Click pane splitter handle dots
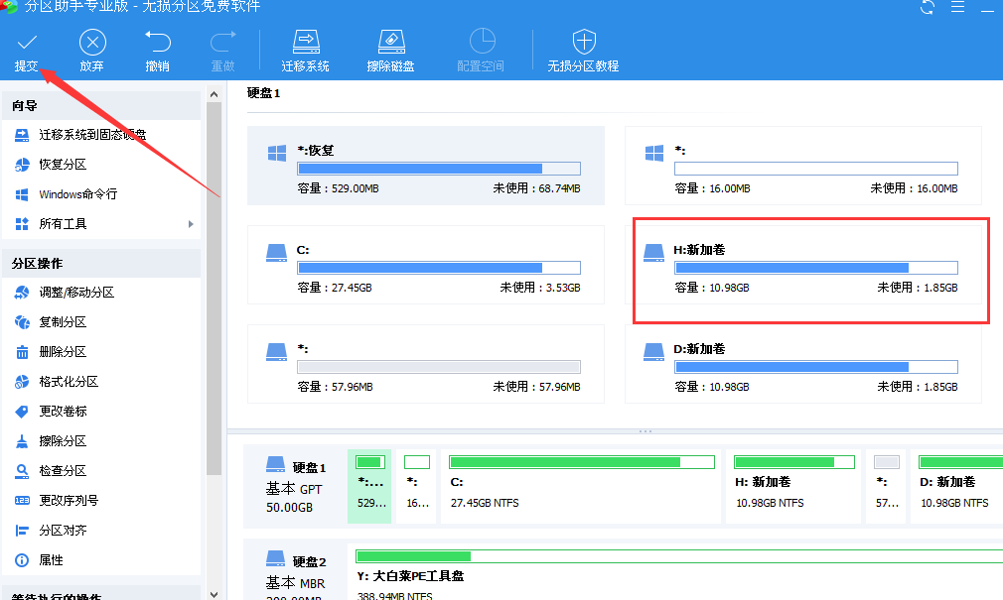The width and height of the screenshot is (1003, 600). pyautogui.click(x=645, y=431)
